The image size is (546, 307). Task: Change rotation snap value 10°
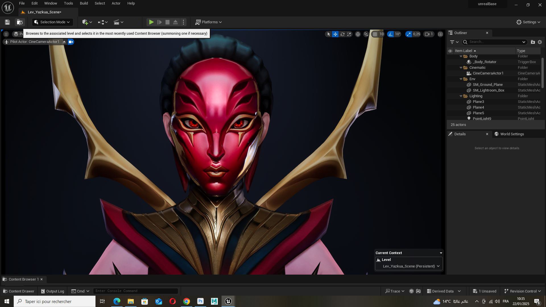pyautogui.click(x=398, y=34)
